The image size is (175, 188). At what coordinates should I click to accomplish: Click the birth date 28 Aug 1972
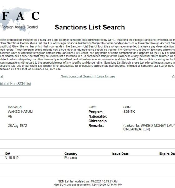coord(17,126)
